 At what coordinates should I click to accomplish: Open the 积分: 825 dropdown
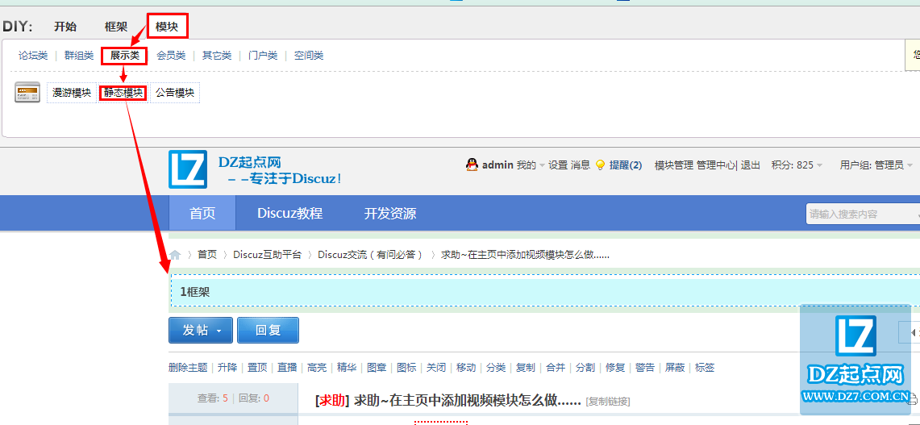[x=797, y=165]
